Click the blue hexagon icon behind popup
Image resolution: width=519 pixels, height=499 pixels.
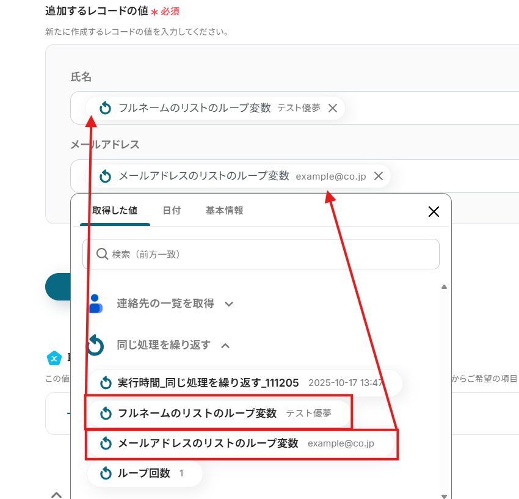click(54, 358)
